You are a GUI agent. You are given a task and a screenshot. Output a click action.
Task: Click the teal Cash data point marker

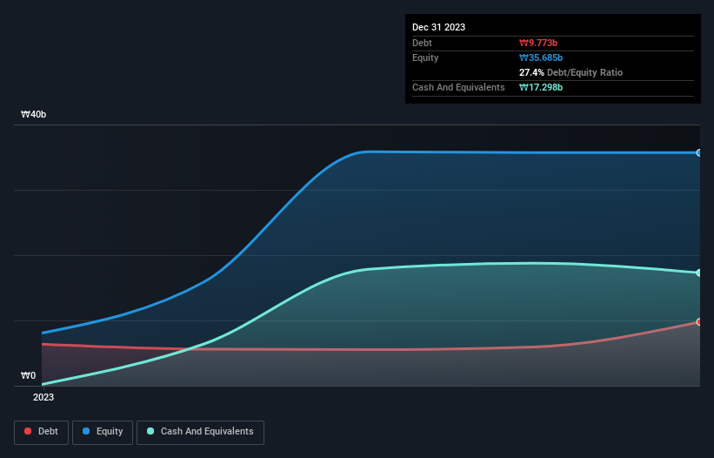pos(699,273)
